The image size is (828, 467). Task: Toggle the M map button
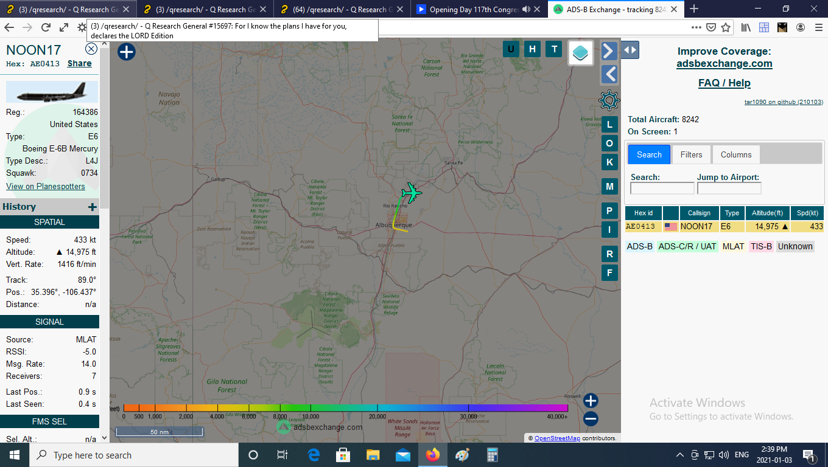tap(609, 186)
